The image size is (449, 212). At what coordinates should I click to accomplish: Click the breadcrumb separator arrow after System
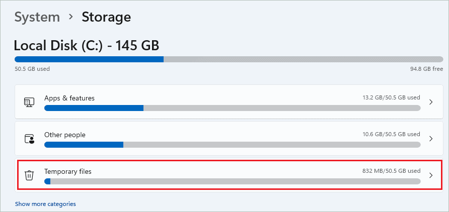point(71,17)
